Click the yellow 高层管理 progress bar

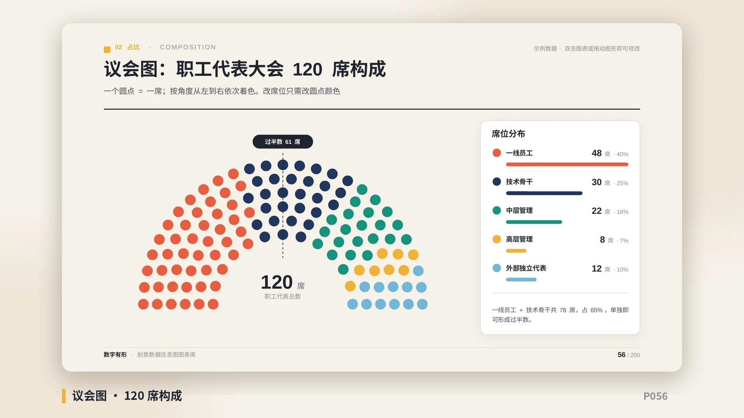click(x=516, y=251)
